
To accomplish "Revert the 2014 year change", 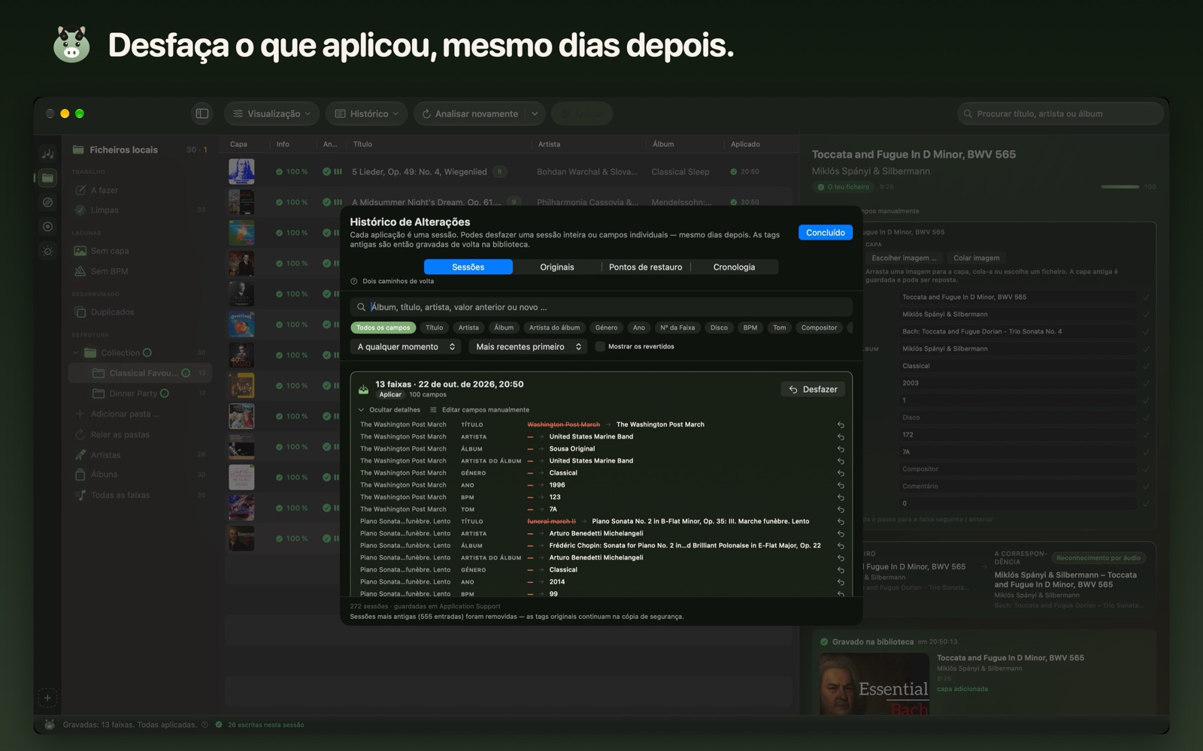I will click(841, 582).
